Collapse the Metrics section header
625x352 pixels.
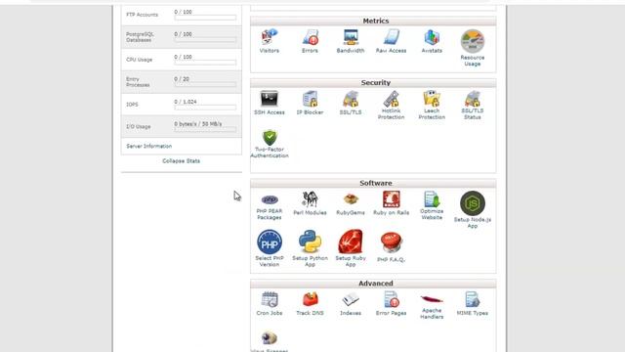[x=373, y=21]
